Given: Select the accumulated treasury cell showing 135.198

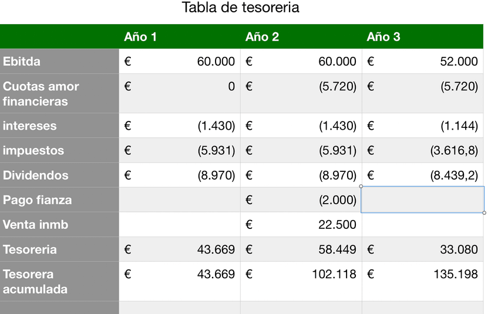Looking at the screenshot, I should (422, 275).
